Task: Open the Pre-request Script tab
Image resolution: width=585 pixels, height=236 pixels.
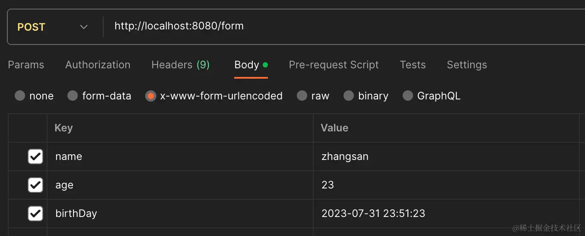Action: (334, 65)
